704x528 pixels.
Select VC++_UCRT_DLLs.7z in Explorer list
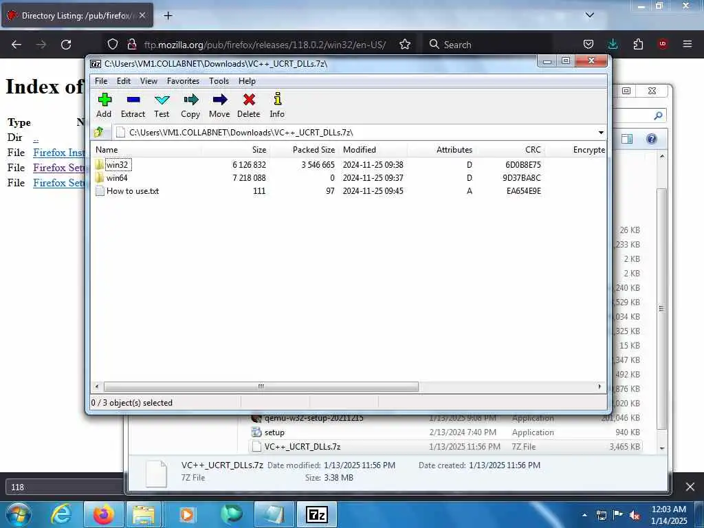[445, 447]
